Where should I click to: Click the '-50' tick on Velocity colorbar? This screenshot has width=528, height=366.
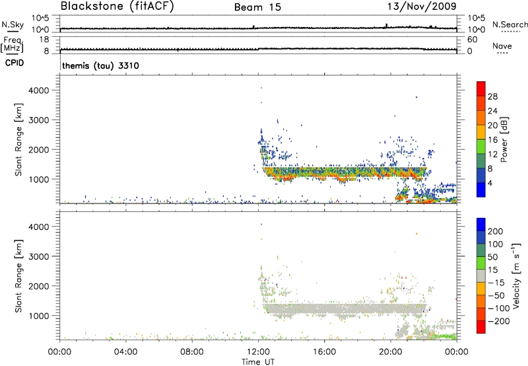(496, 295)
